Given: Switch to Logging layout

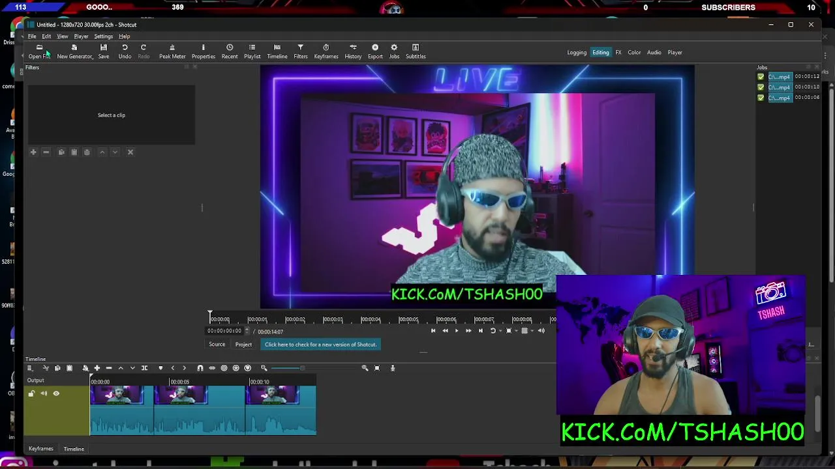Looking at the screenshot, I should click(x=577, y=53).
